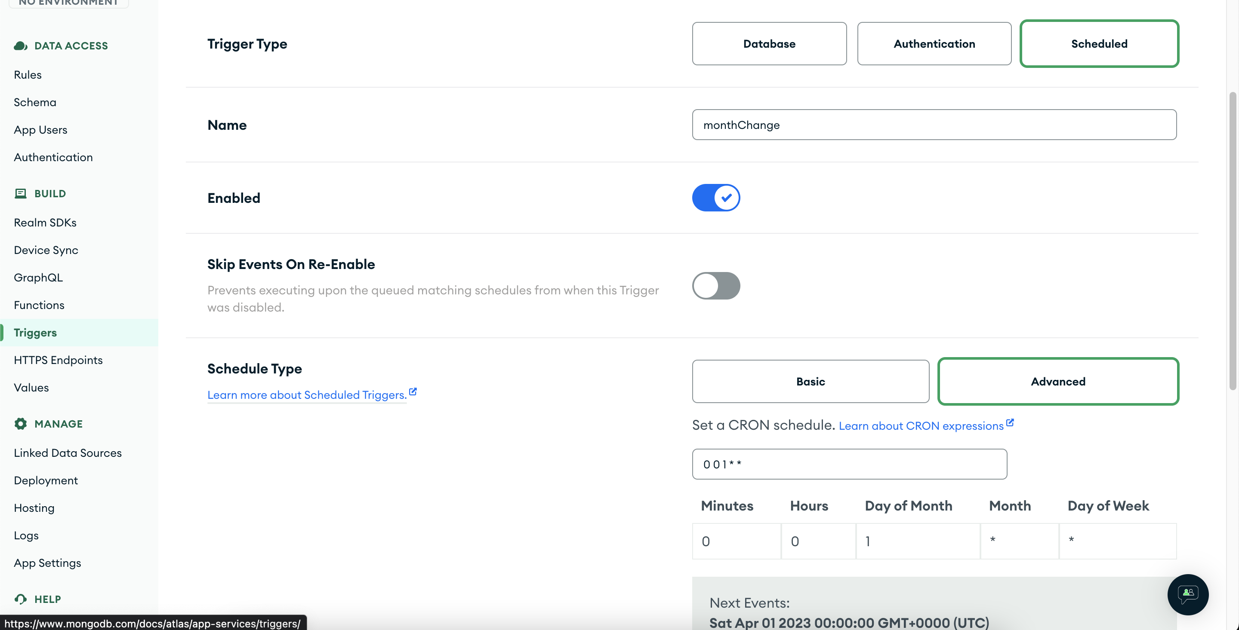Click Day of Month cell value 1

(918, 541)
